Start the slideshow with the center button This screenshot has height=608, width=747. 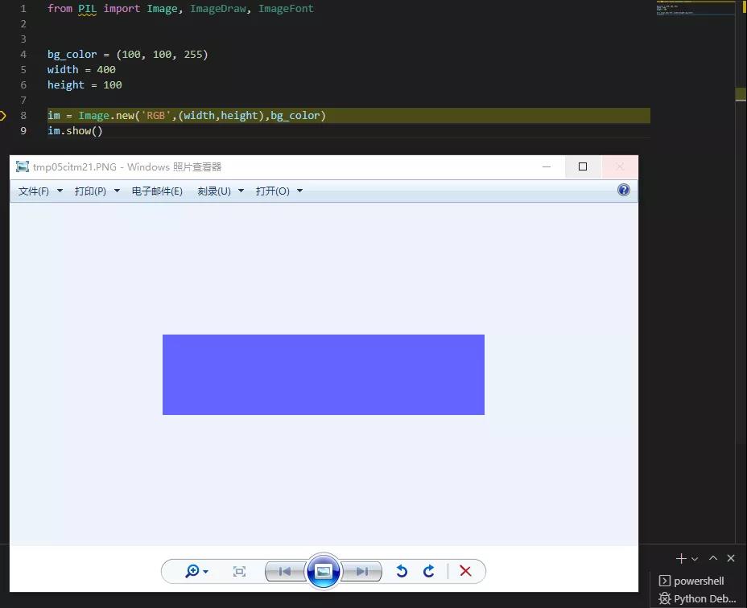pos(324,571)
